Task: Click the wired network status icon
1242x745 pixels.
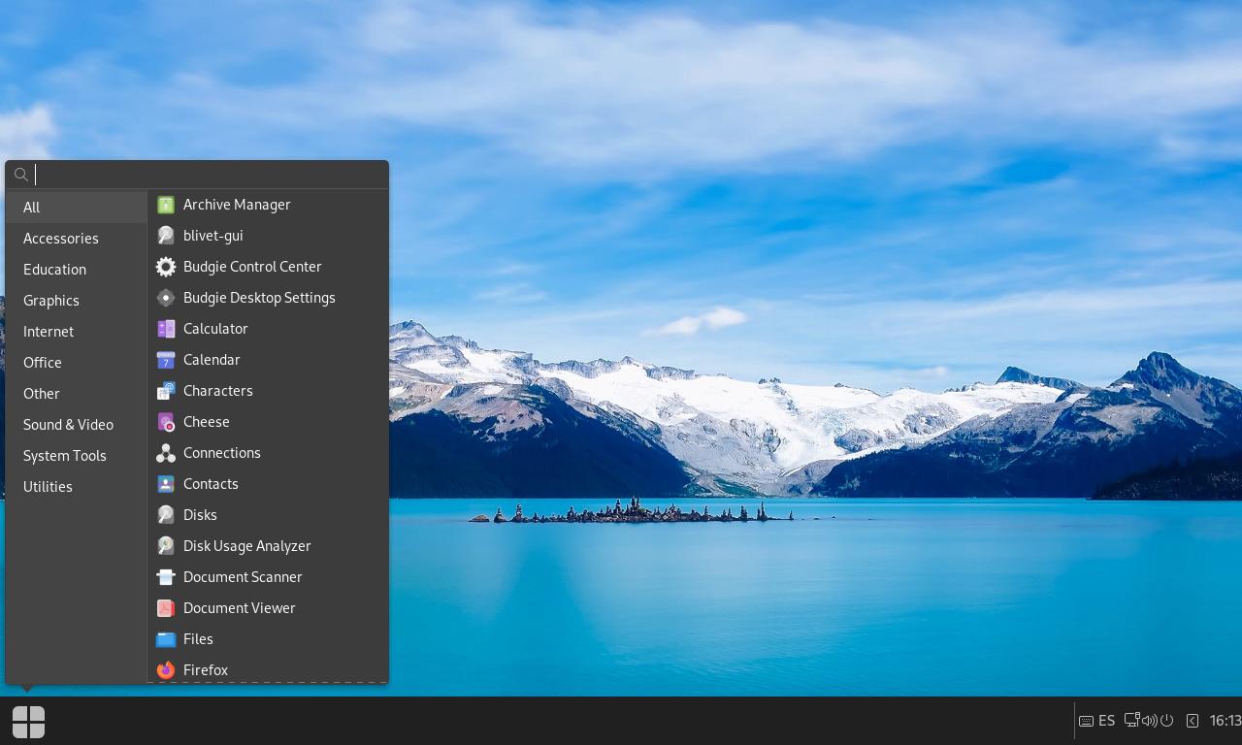Action: click(1131, 721)
